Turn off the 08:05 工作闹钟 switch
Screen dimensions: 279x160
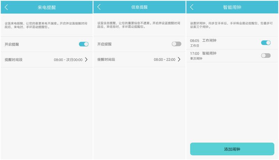(266, 43)
